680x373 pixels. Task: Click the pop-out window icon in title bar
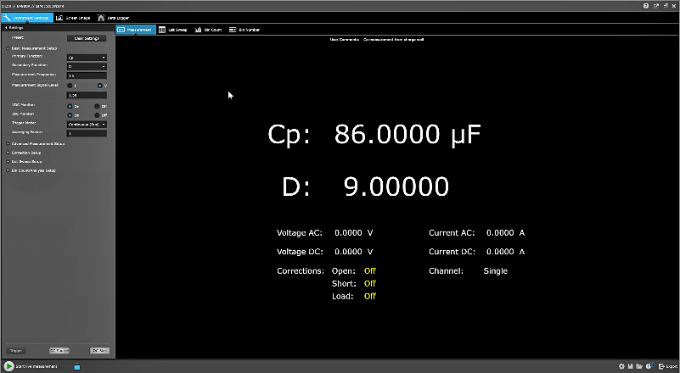[655, 5]
